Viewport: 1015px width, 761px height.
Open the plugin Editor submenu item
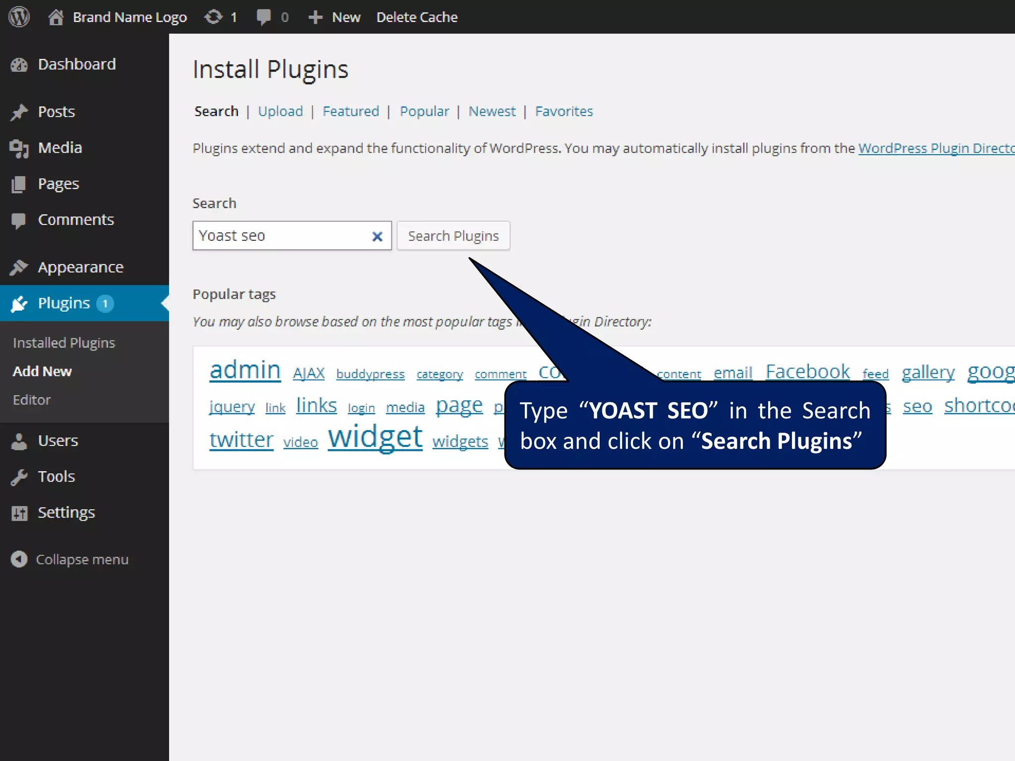click(x=32, y=400)
